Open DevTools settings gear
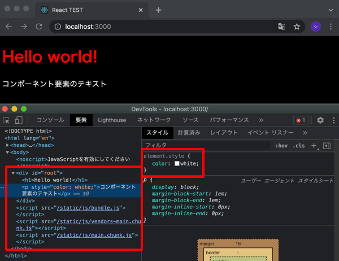Screen dimensions: 339x261 (x=320, y=120)
